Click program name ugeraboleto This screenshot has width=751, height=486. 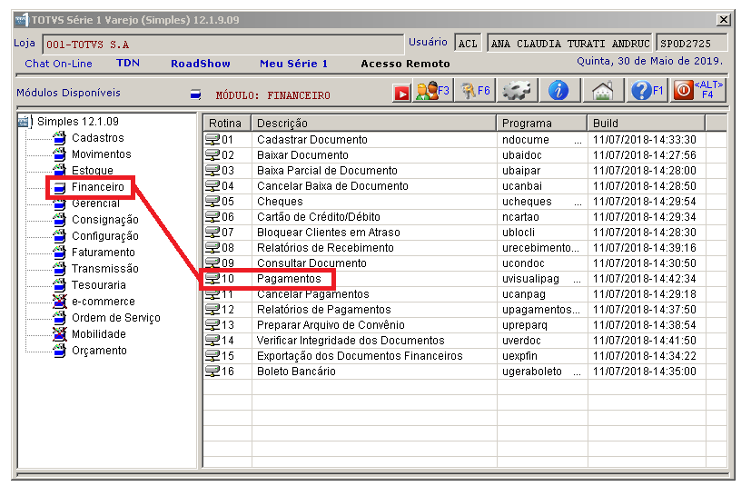[531, 371]
